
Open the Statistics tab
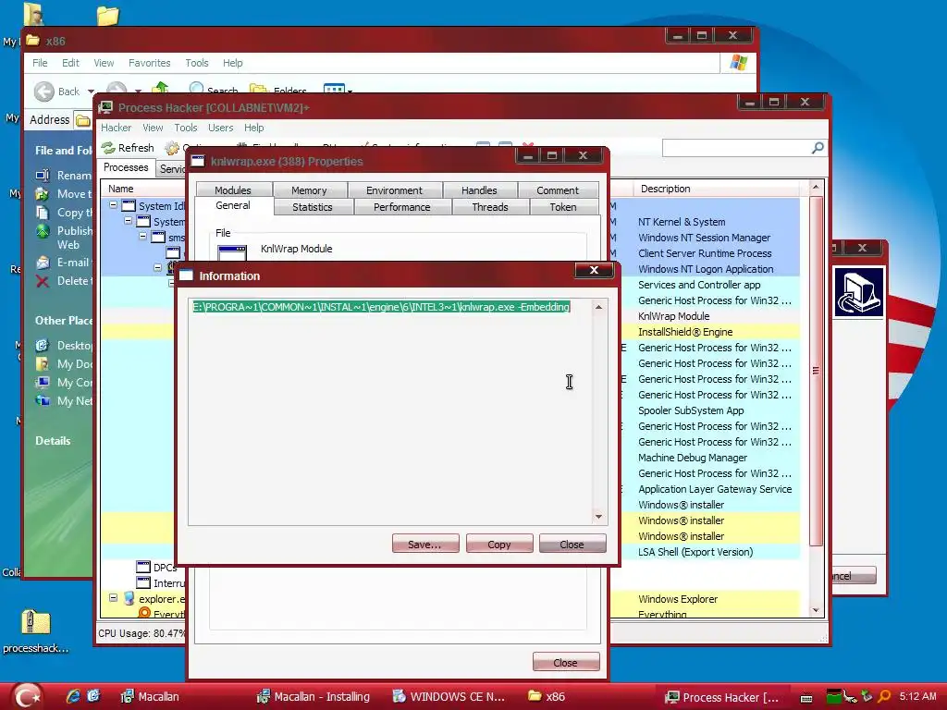click(x=313, y=207)
